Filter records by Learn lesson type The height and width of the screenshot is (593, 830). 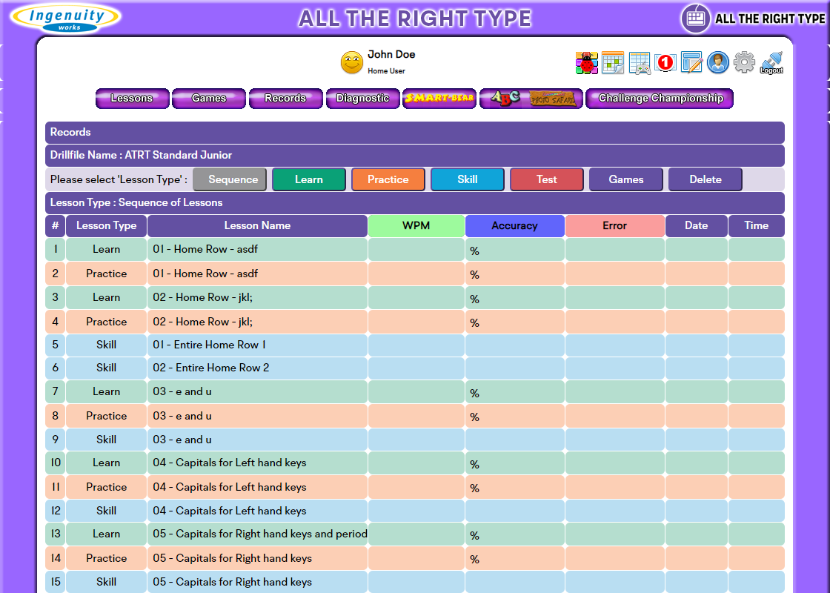(309, 179)
